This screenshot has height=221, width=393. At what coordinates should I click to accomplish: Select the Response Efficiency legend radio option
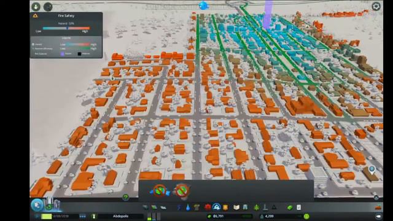[x=33, y=48]
